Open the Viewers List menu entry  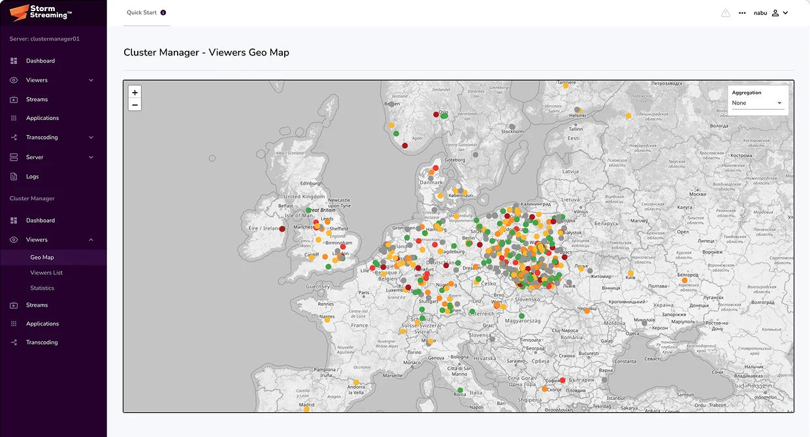pos(45,272)
